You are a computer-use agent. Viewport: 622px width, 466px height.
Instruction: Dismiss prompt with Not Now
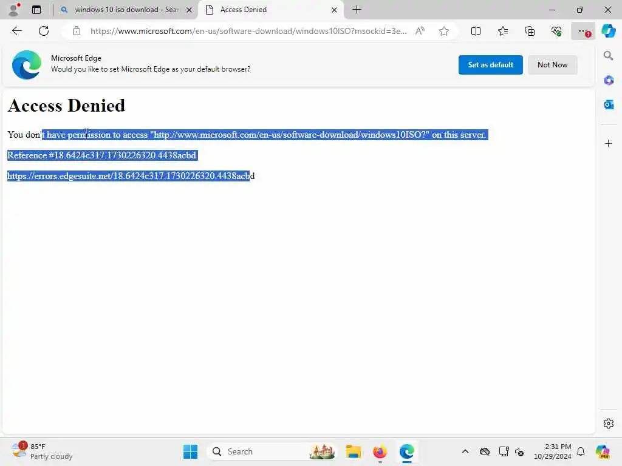coord(552,64)
